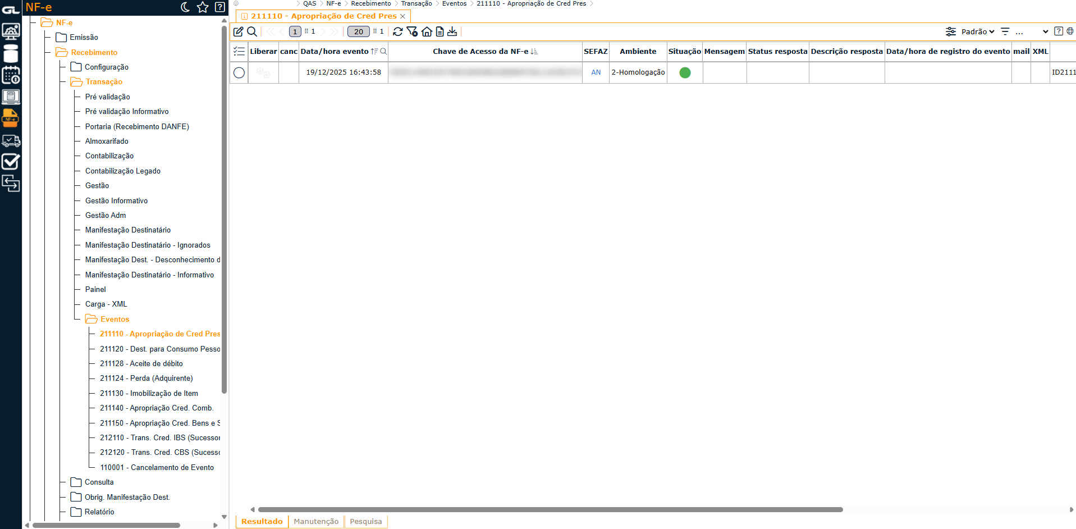Click the favorites star icon
The height and width of the screenshot is (529, 1076).
(203, 7)
